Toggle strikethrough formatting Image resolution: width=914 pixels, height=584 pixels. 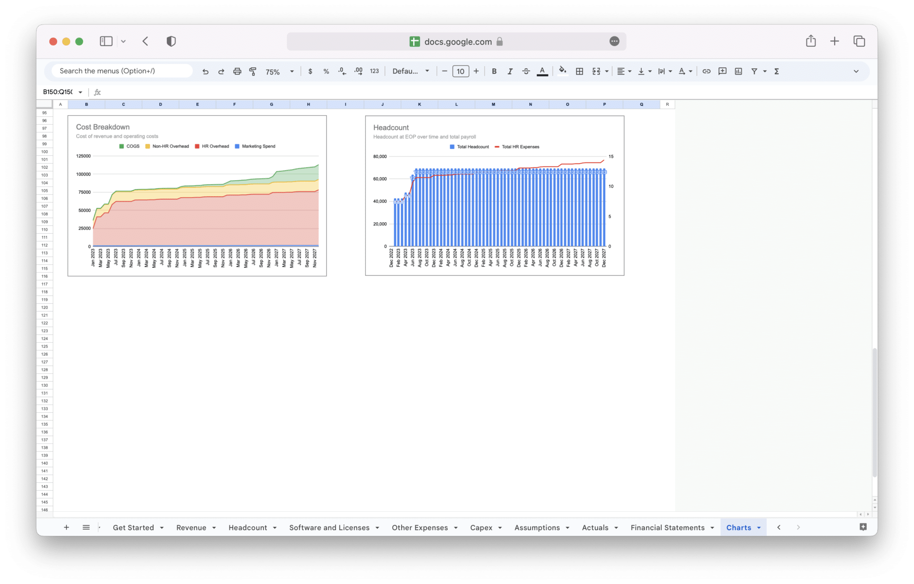[526, 71]
